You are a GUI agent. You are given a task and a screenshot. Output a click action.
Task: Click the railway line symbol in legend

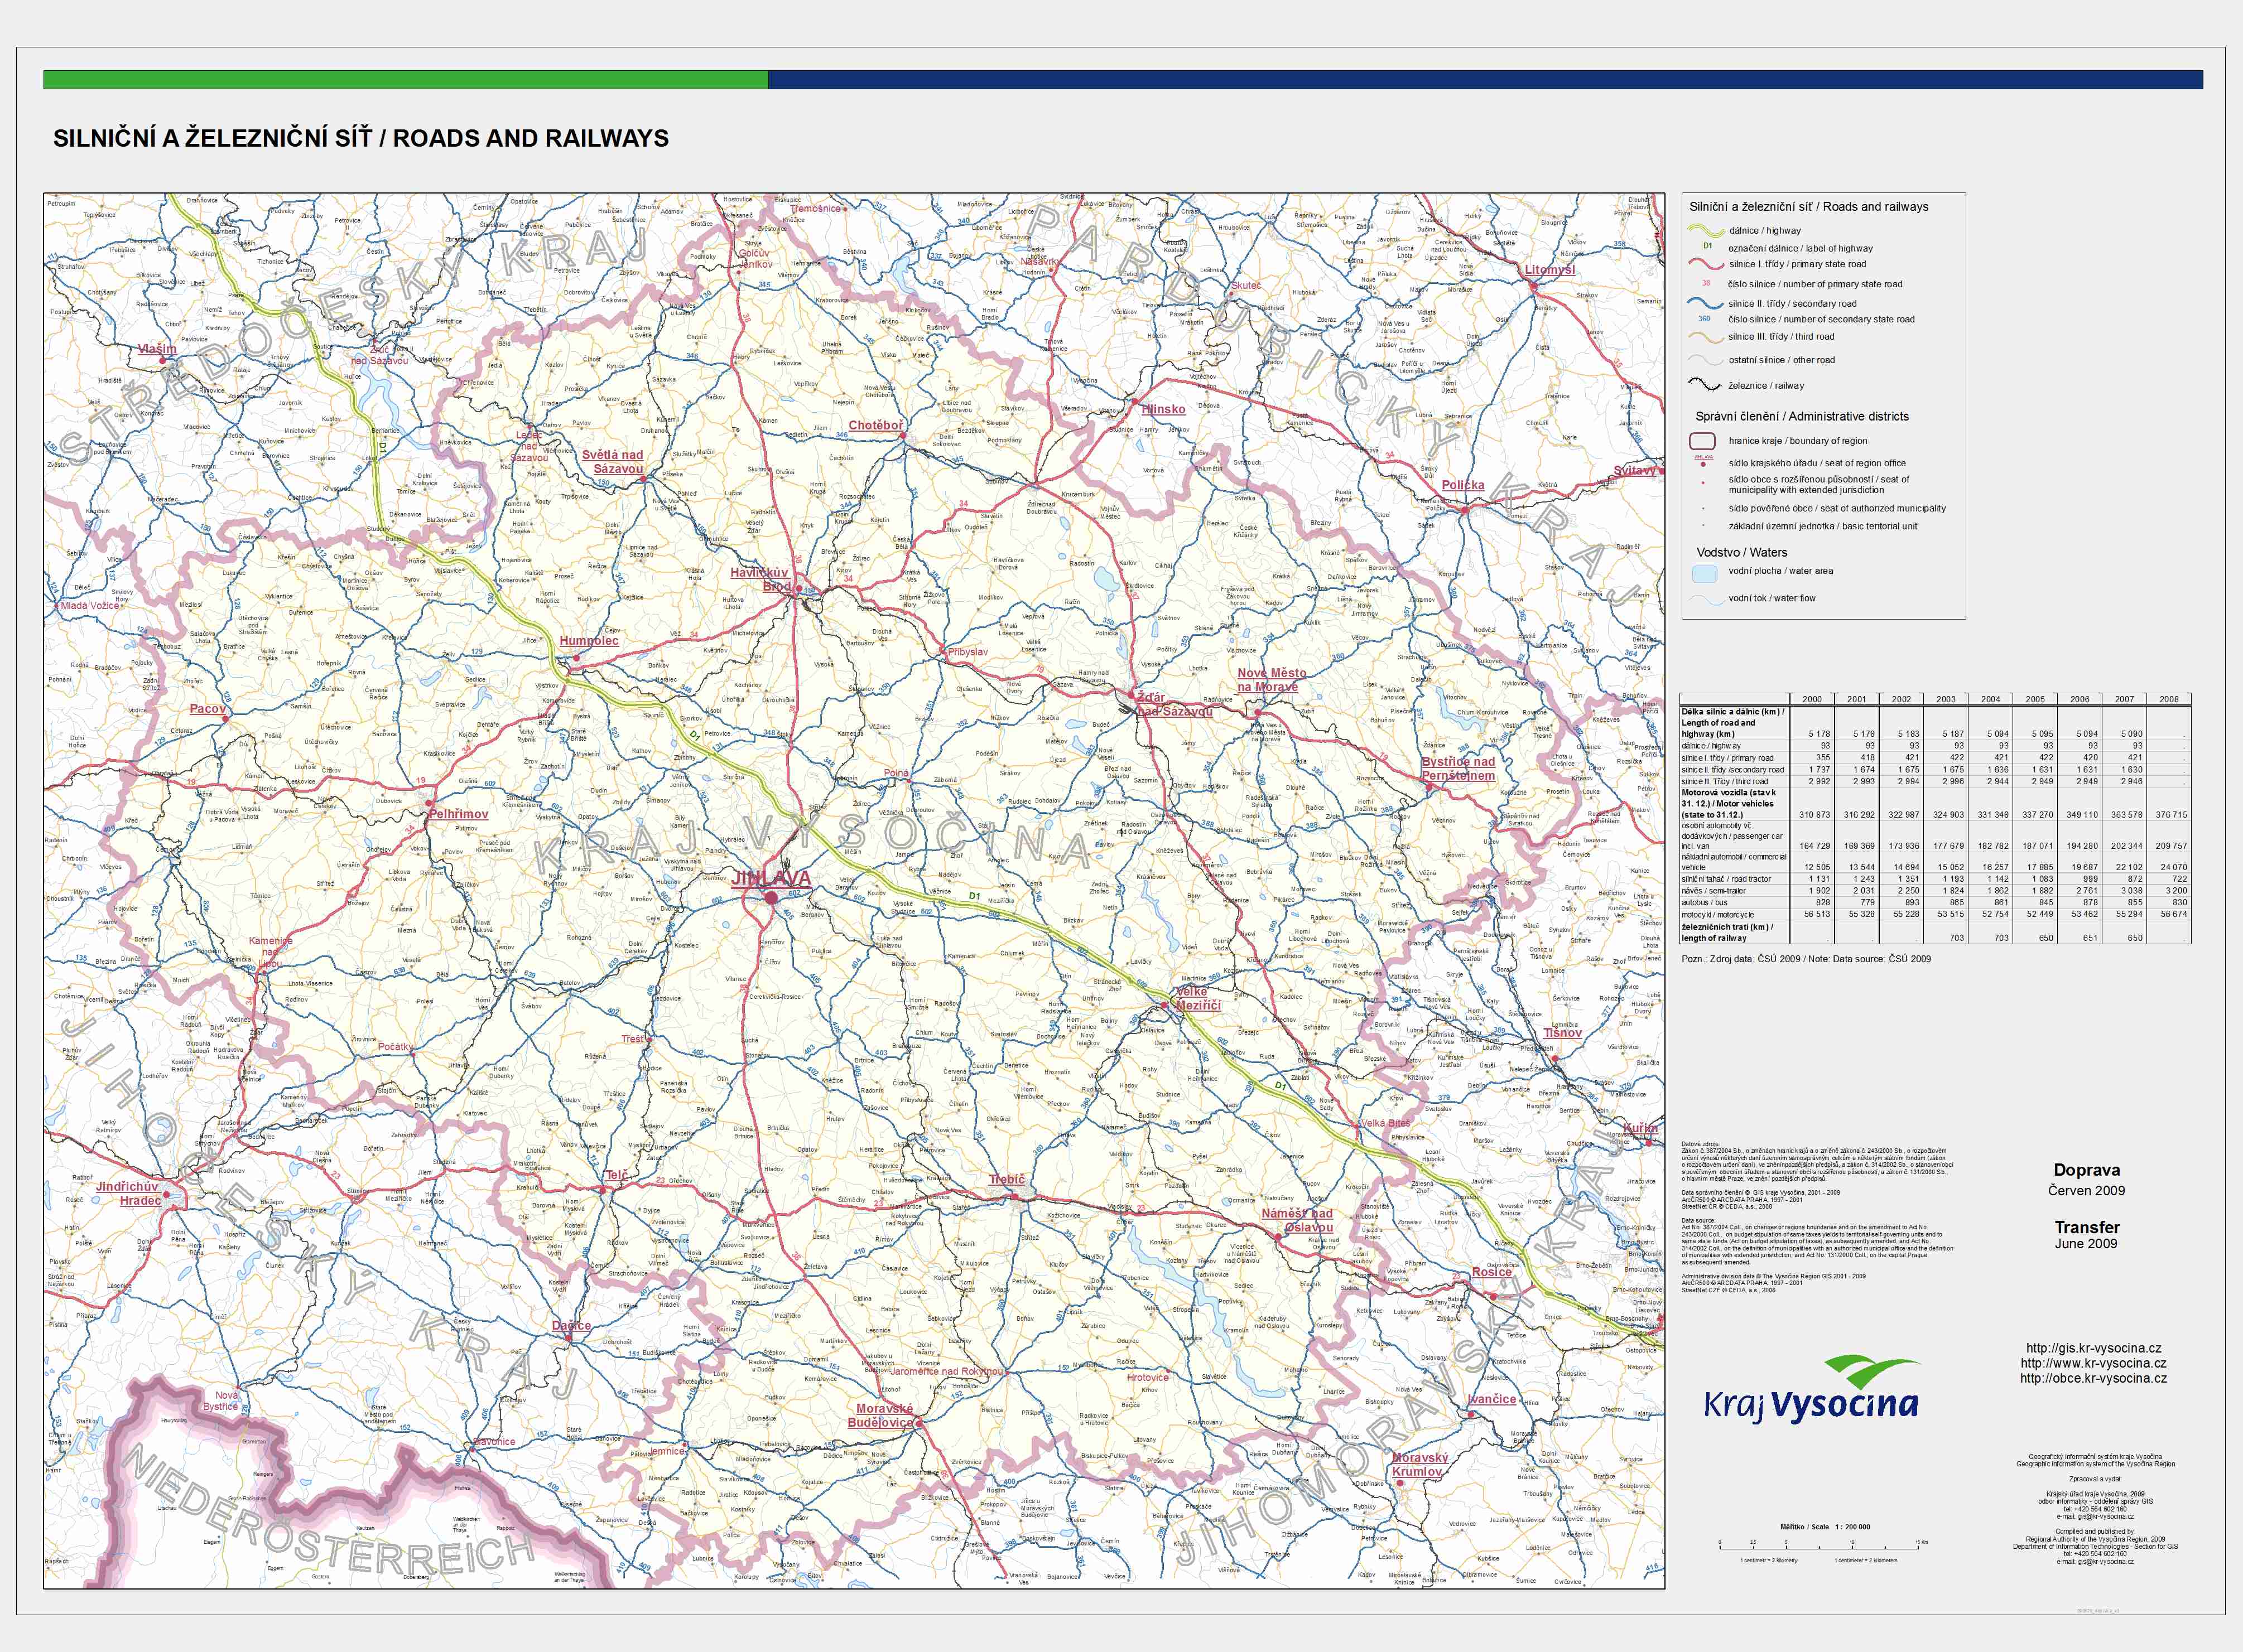(x=1705, y=384)
